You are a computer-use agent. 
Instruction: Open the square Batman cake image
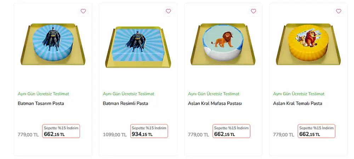coord(138,46)
